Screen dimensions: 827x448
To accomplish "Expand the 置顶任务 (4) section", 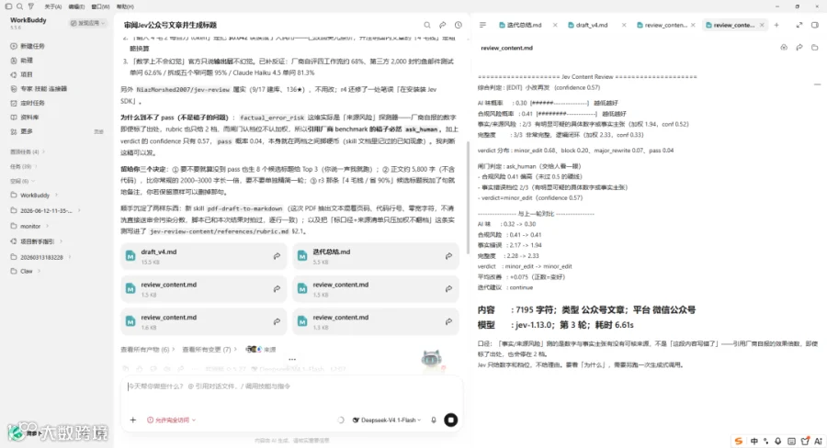I will [x=28, y=151].
